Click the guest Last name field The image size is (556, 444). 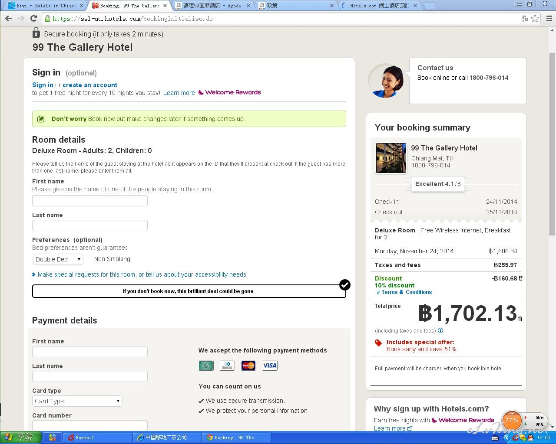pos(90,225)
